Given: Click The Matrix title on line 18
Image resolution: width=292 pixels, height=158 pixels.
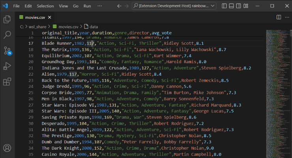Looking at the screenshot, I should pyautogui.click(x=54, y=49).
